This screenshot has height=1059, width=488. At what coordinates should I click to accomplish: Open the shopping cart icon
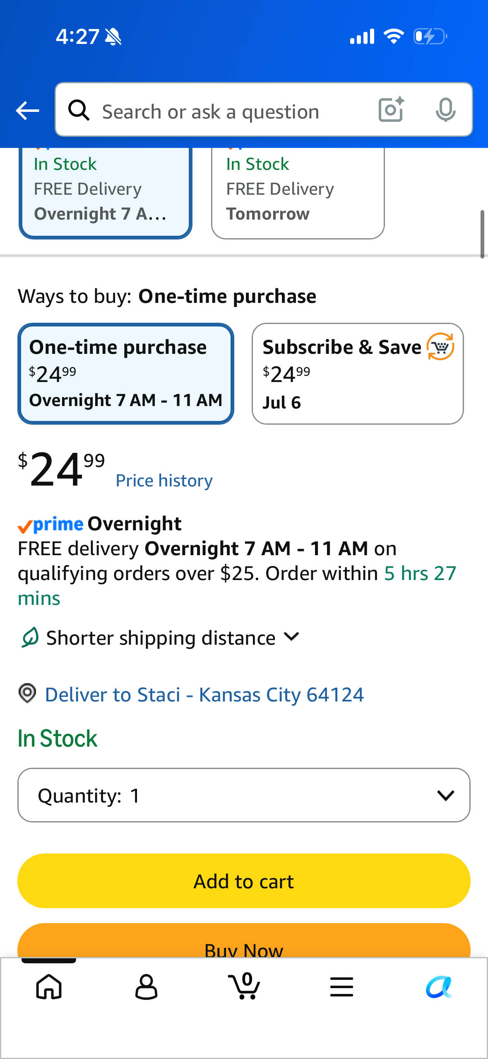pyautogui.click(x=244, y=986)
